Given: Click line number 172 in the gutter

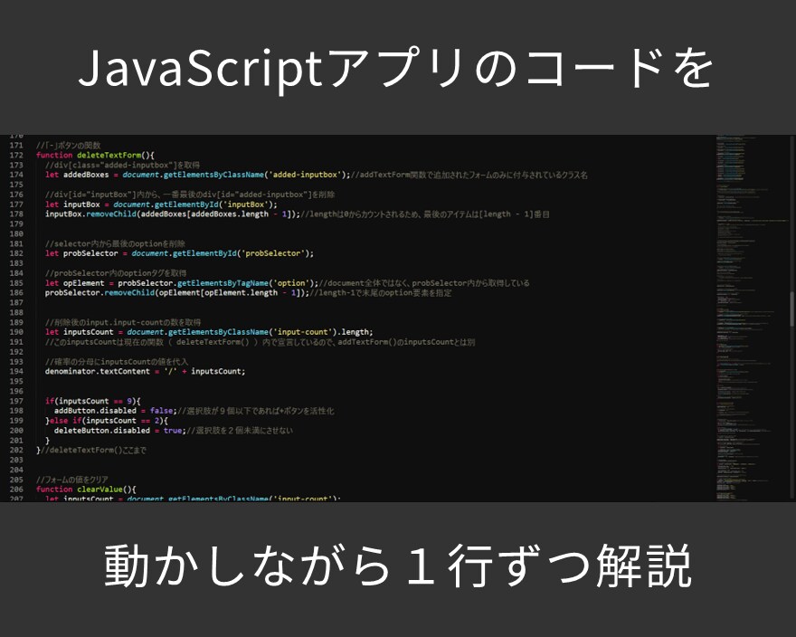Looking at the screenshot, I should coord(16,156).
